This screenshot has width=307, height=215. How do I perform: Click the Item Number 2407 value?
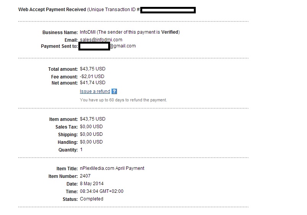point(85,176)
